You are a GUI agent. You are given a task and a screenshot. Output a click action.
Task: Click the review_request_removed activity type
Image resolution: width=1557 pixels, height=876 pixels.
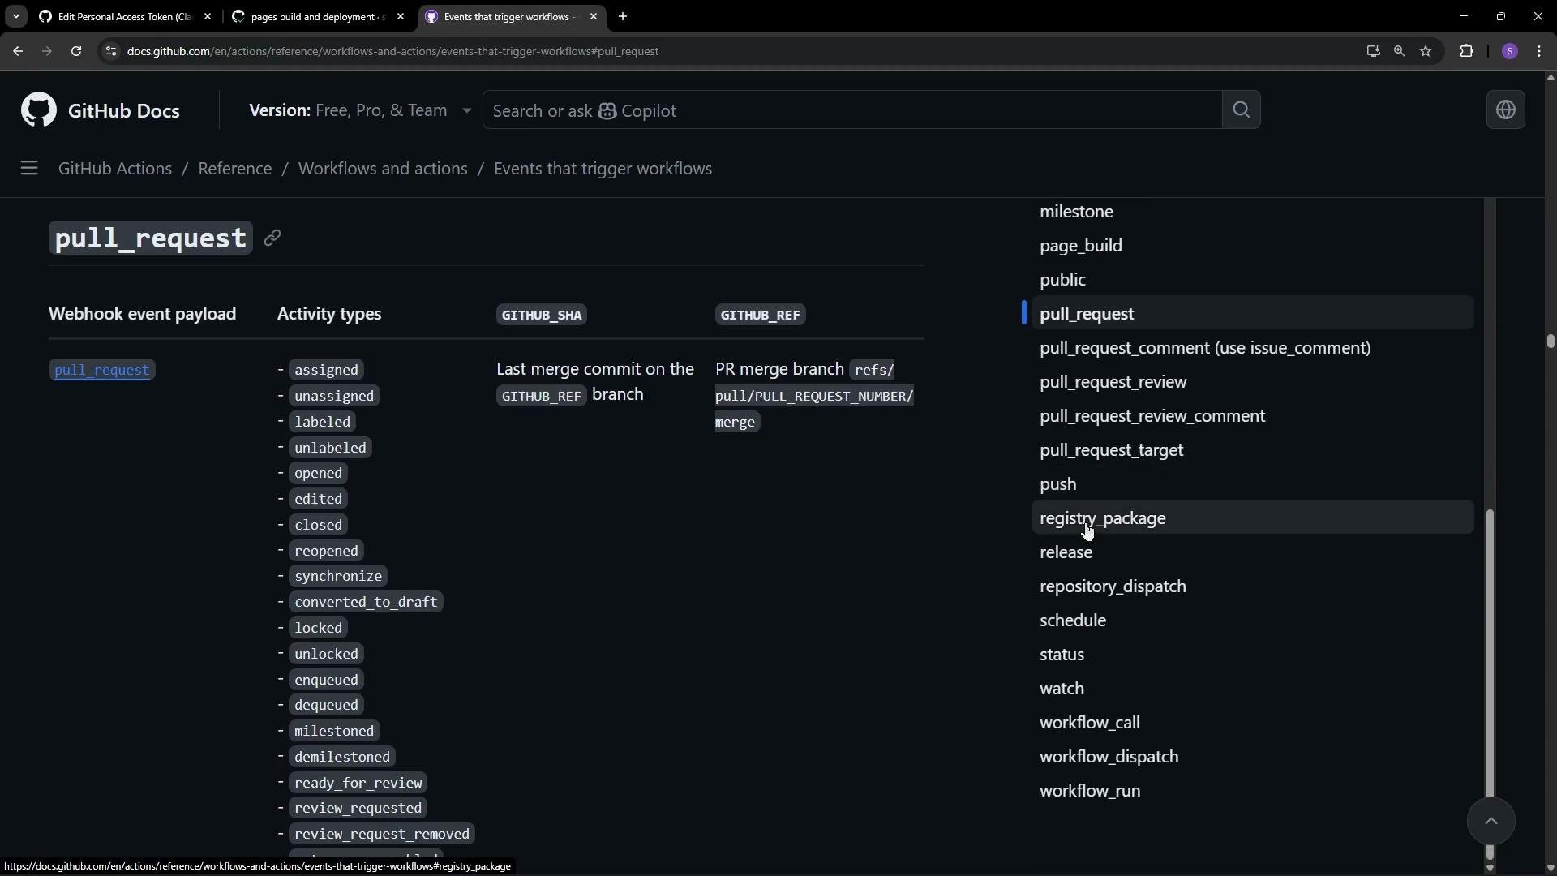click(381, 834)
